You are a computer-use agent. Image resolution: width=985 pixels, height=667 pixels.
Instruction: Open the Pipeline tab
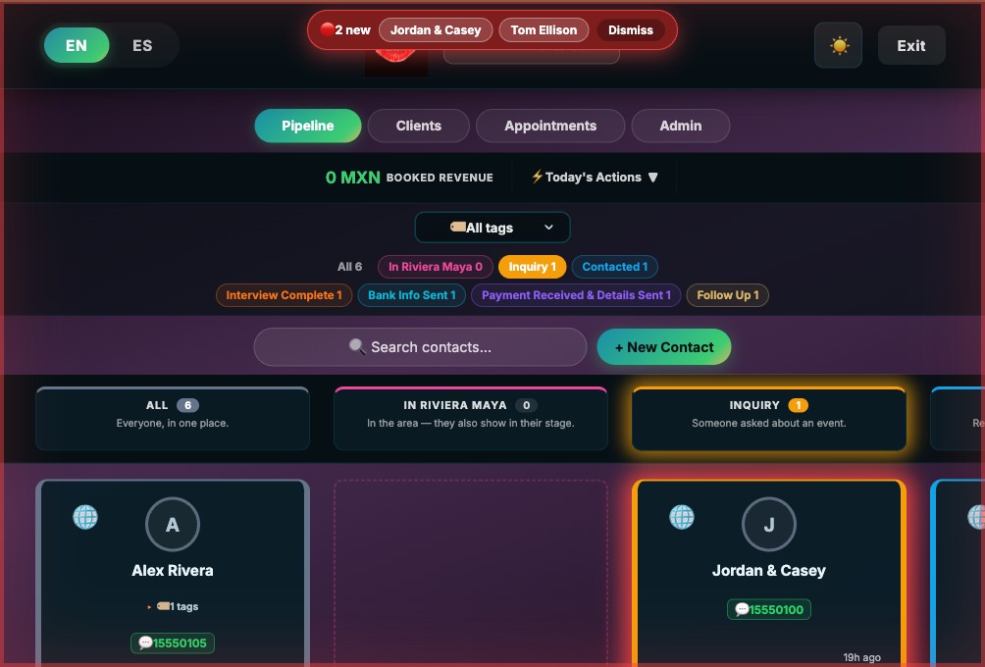point(308,126)
